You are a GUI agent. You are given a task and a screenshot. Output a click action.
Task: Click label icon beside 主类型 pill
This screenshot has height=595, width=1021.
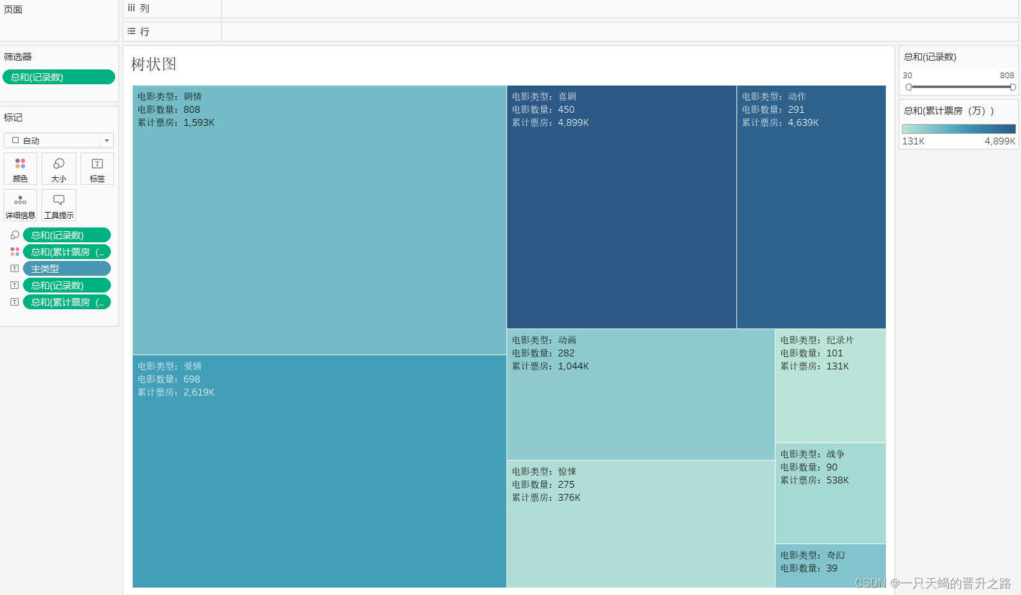[x=15, y=268]
